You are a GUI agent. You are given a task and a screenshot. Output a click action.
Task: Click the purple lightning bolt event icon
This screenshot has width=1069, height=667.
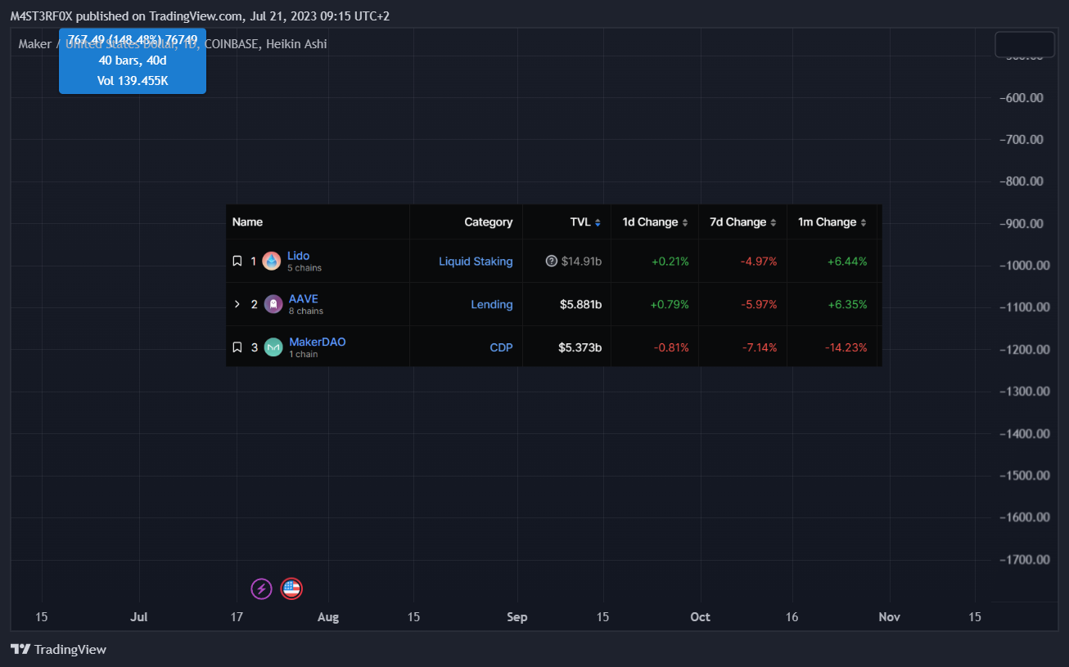click(261, 589)
